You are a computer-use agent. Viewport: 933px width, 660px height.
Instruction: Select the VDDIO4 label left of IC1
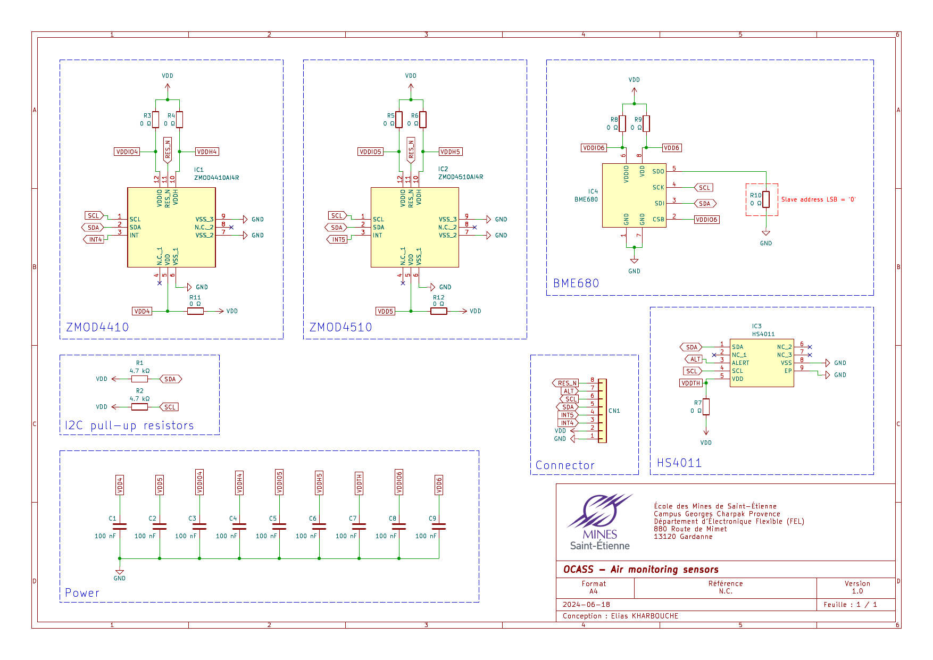point(127,152)
